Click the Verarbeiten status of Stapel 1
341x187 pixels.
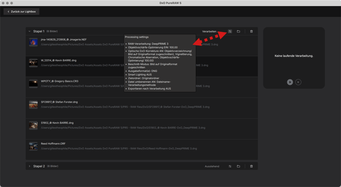coord(209,31)
